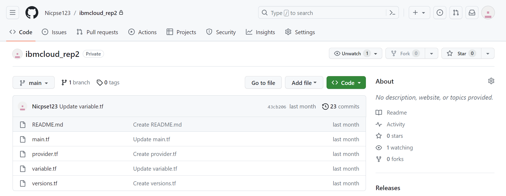Expand the main branch dropdown
The height and width of the screenshot is (196, 506).
pos(33,83)
